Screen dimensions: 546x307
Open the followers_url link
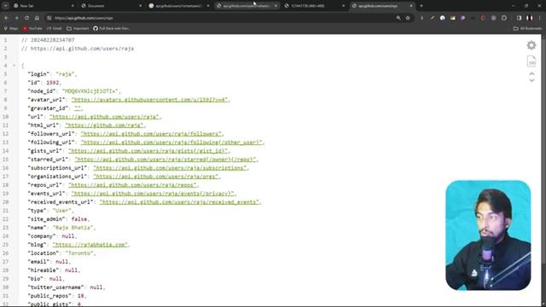click(152, 134)
